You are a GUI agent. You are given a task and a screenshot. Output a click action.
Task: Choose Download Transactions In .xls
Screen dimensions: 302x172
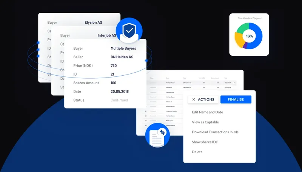215,132
